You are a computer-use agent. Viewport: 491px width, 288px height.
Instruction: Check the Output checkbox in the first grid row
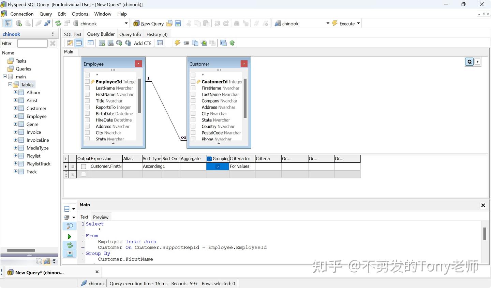[x=83, y=166]
